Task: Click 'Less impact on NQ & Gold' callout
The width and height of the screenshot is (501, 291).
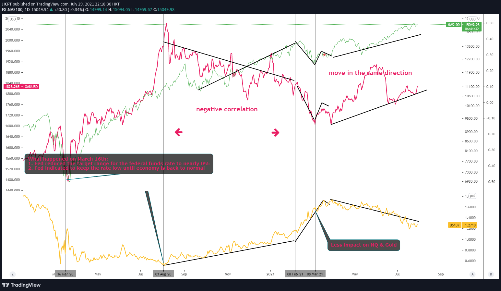Action: pos(364,245)
